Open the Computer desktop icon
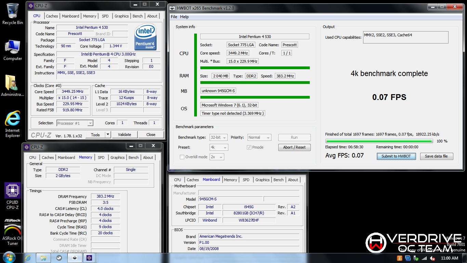This screenshot has height=263, width=467. click(x=12, y=50)
